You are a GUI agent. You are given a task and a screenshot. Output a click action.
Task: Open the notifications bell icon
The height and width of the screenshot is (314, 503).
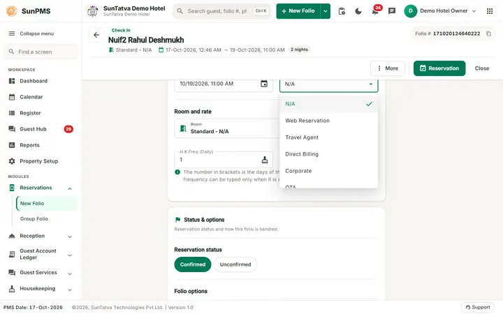tap(375, 11)
